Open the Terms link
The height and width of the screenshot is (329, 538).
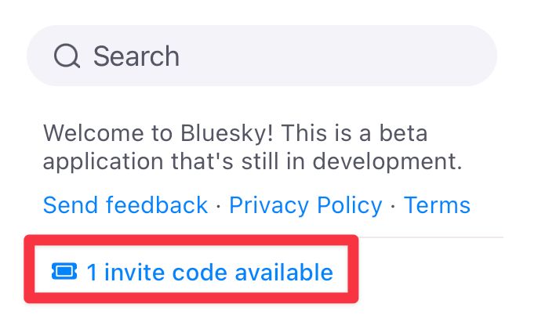click(x=437, y=205)
